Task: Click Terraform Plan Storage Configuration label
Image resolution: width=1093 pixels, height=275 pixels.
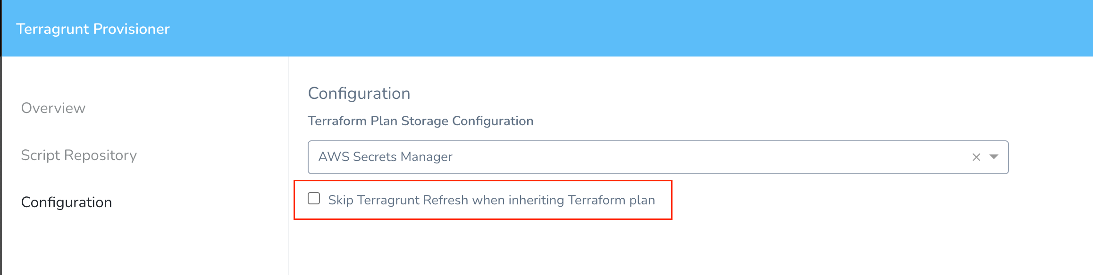Action: click(420, 121)
